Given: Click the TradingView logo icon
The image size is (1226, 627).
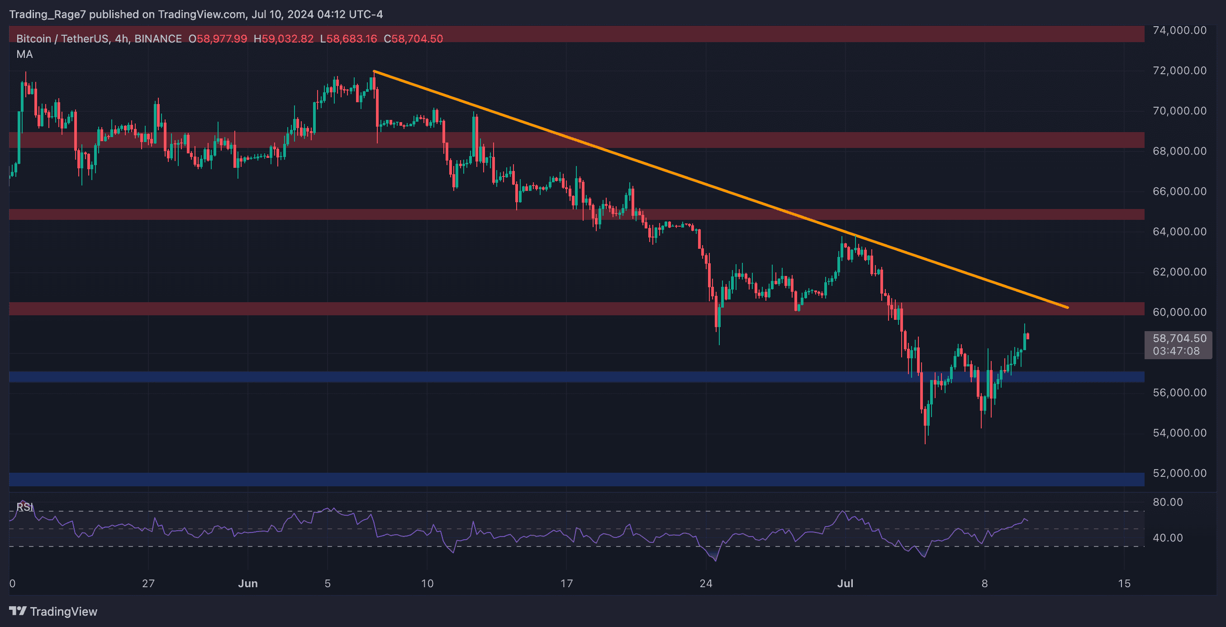Looking at the screenshot, I should click(18, 611).
